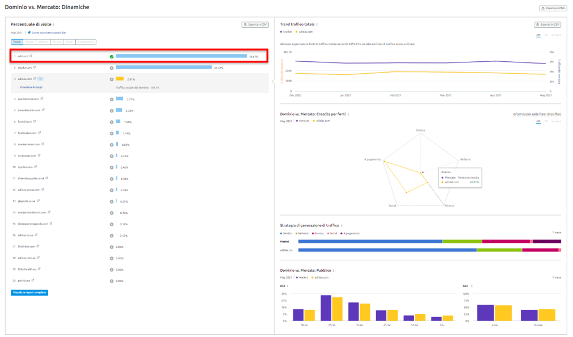Set Trend traffico totale range to Sempre
This screenshot has height=337, width=573.
click(x=556, y=35)
